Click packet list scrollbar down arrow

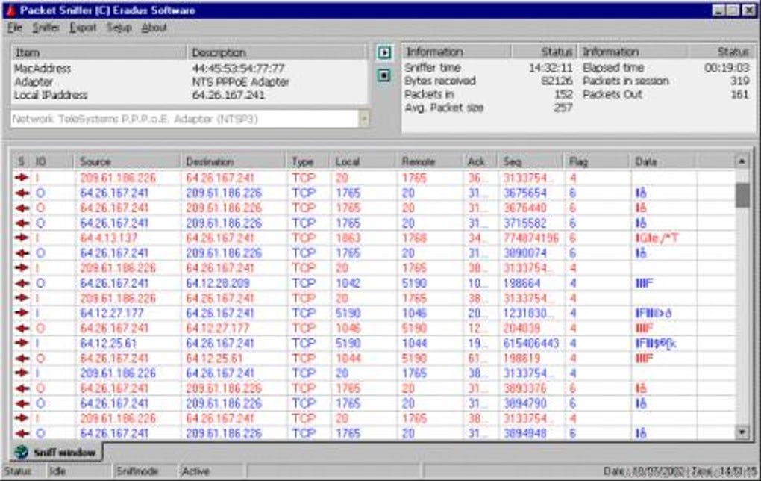click(x=742, y=432)
